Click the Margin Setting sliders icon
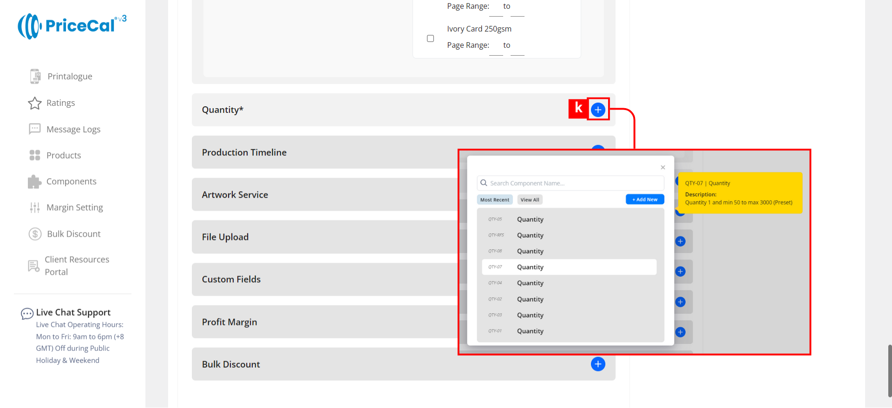892x408 pixels. click(35, 207)
